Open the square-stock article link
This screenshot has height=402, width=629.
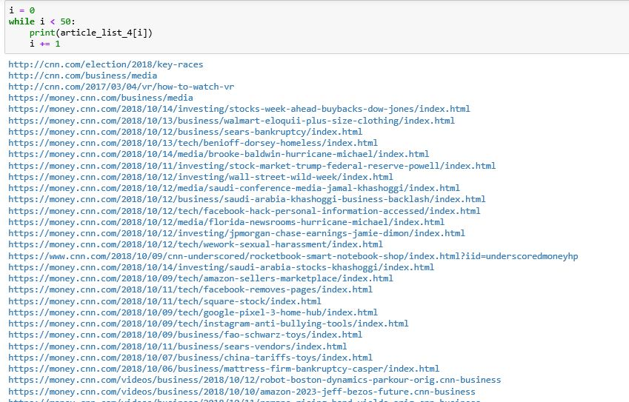click(165, 301)
